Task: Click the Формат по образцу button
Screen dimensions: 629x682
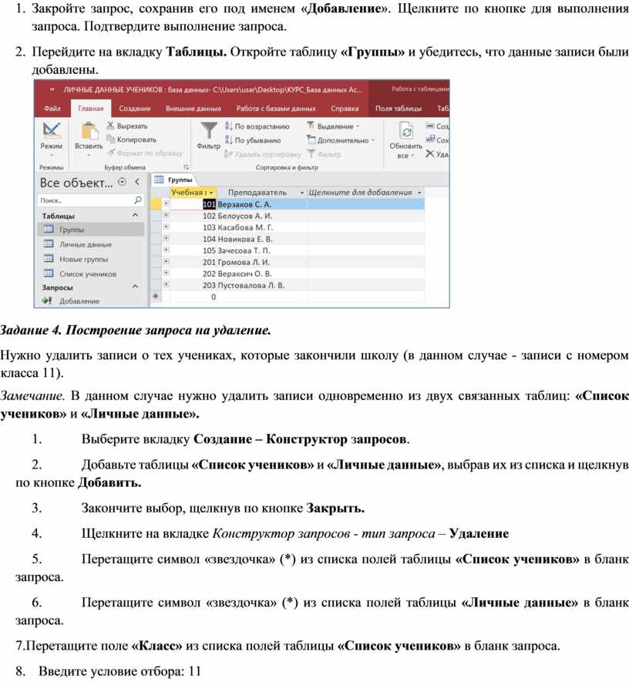Action: coord(145,153)
